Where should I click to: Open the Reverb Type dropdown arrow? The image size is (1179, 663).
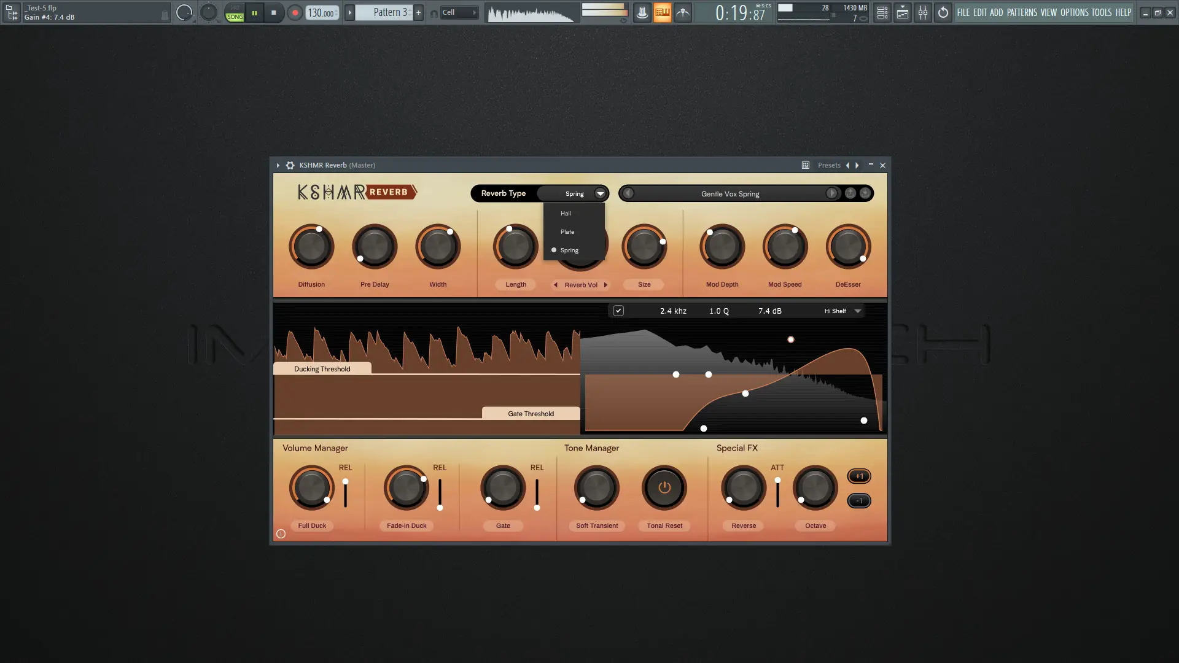click(x=600, y=193)
